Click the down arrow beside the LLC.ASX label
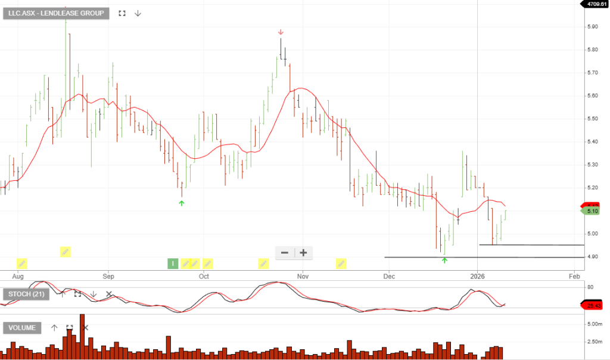Viewport: 610px width, 360px height. 138,13
